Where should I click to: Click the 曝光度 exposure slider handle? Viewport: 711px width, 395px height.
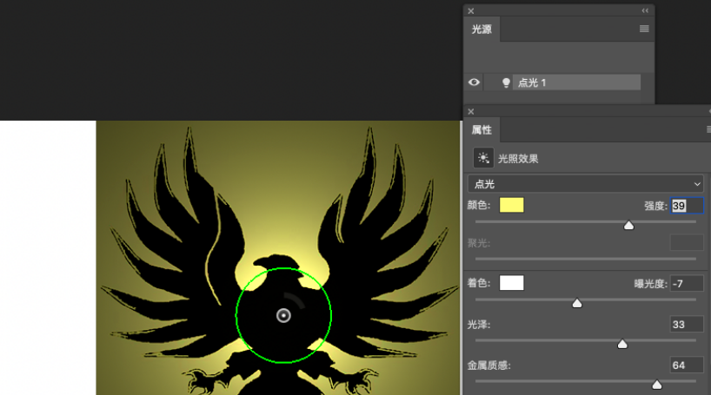577,303
